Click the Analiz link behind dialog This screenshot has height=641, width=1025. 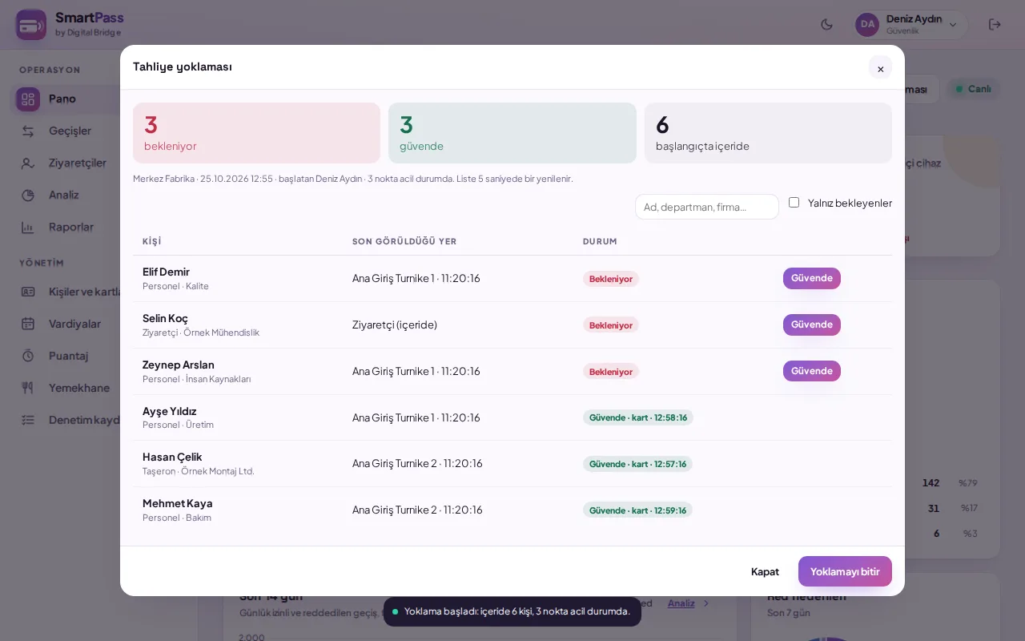(x=681, y=603)
